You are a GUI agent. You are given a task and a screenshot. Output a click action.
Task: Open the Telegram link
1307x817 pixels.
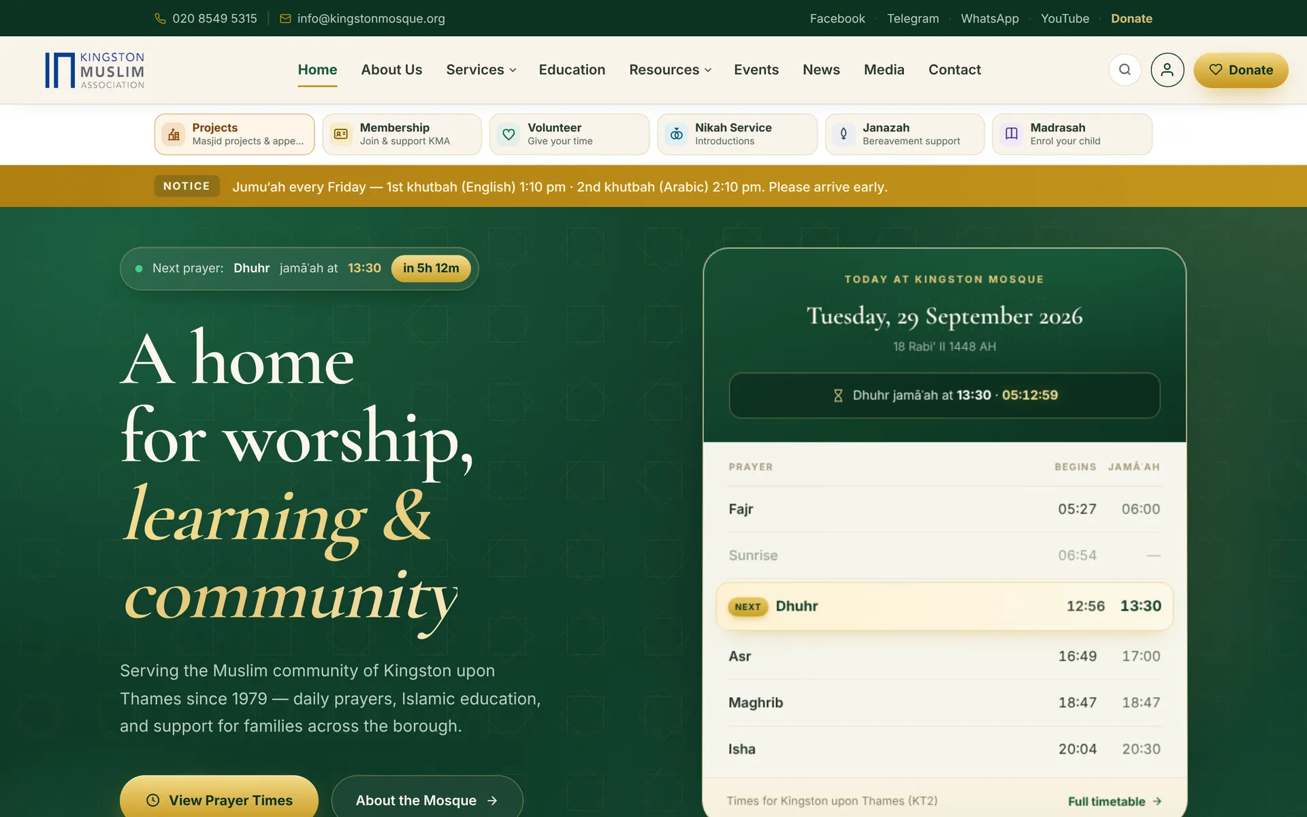click(913, 18)
